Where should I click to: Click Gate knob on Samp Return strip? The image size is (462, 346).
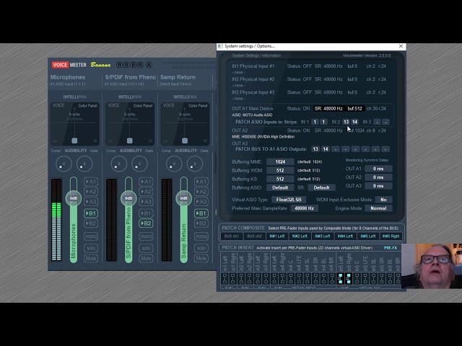pos(195,164)
